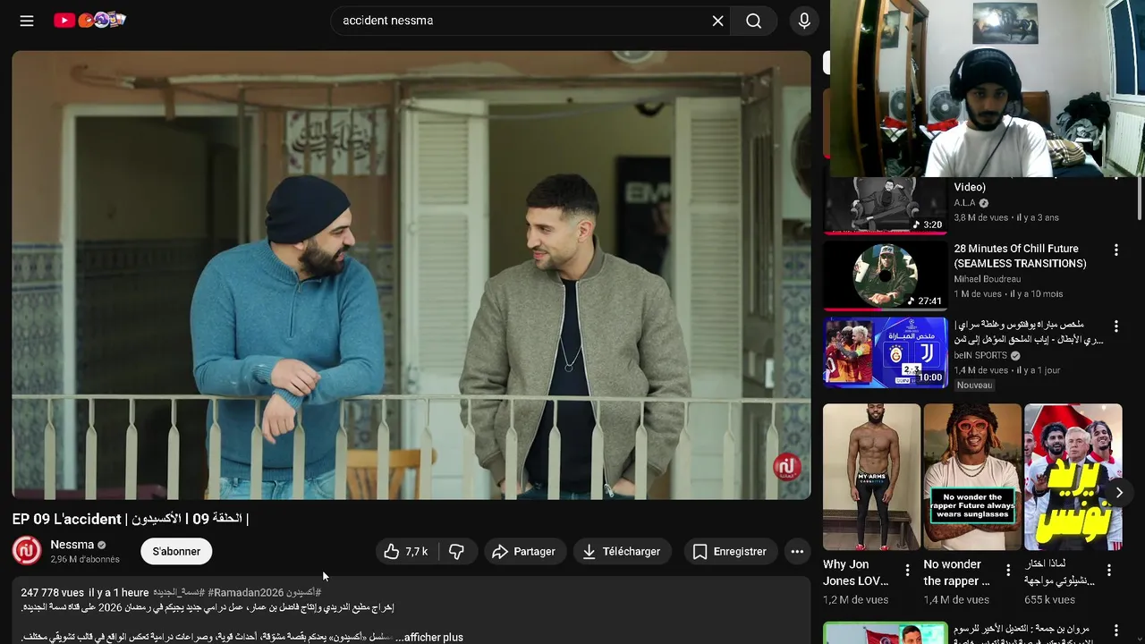Open 'Why Jon Jones LOV...' title text
The height and width of the screenshot is (644, 1145).
[x=856, y=572]
